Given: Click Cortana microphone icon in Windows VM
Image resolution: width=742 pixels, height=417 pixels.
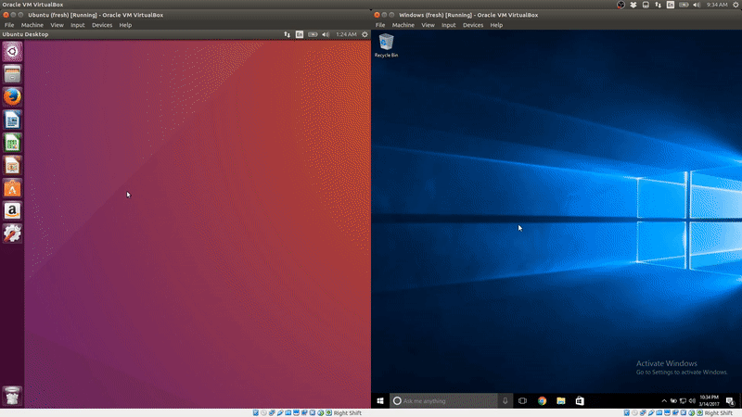Looking at the screenshot, I should 505,401.
